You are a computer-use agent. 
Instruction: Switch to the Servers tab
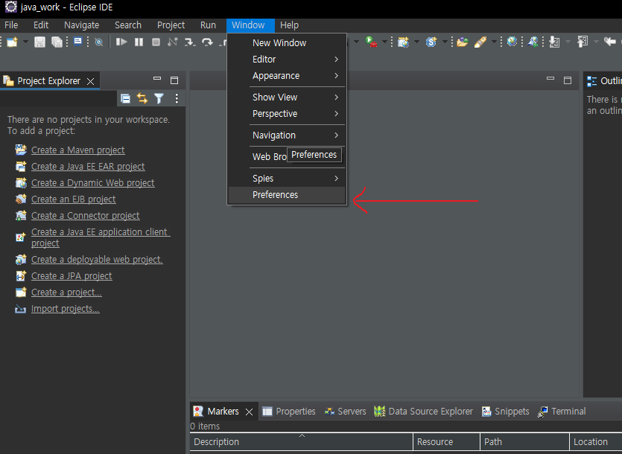pyautogui.click(x=345, y=411)
